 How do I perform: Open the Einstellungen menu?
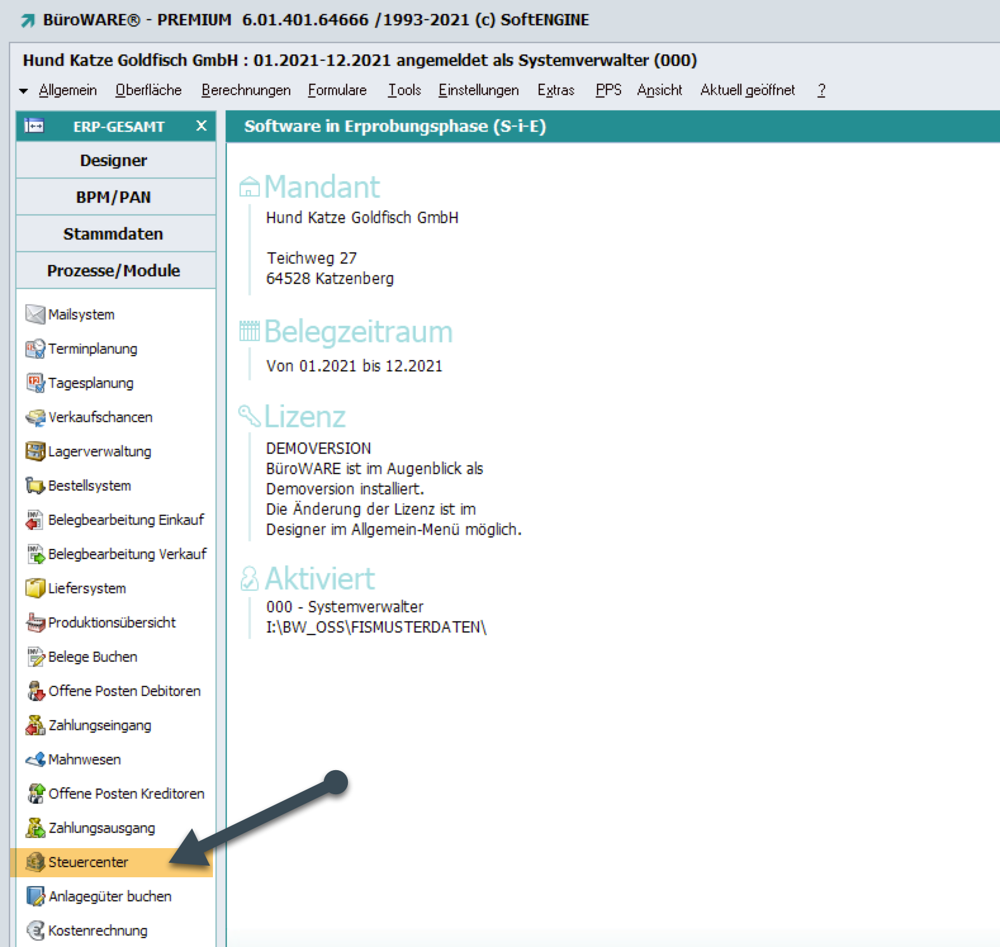click(478, 90)
